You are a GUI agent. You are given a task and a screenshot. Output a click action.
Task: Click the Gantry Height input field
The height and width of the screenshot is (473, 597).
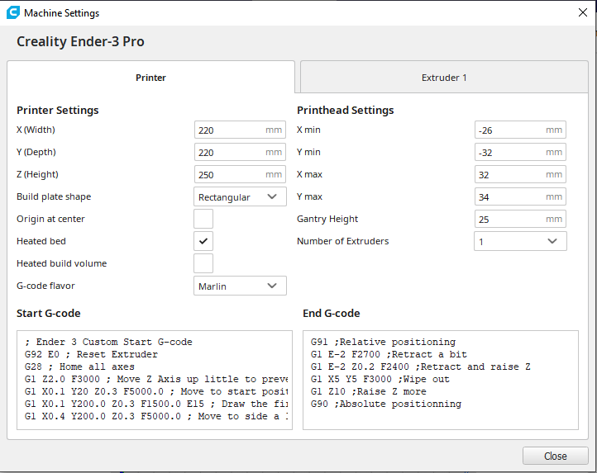[x=520, y=219]
